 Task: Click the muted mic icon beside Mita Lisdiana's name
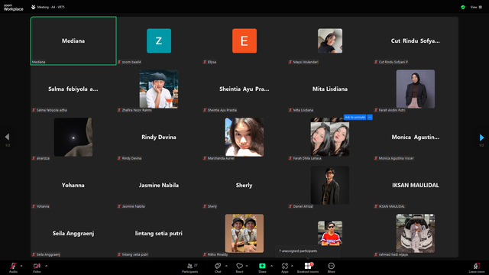coord(290,110)
